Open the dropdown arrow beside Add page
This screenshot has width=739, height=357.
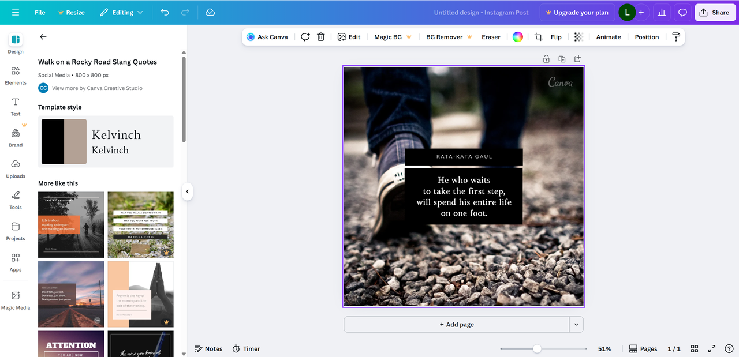coord(576,325)
